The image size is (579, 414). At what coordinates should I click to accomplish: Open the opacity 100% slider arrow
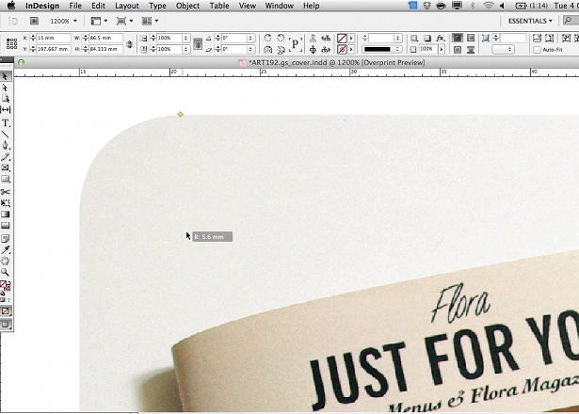[442, 49]
